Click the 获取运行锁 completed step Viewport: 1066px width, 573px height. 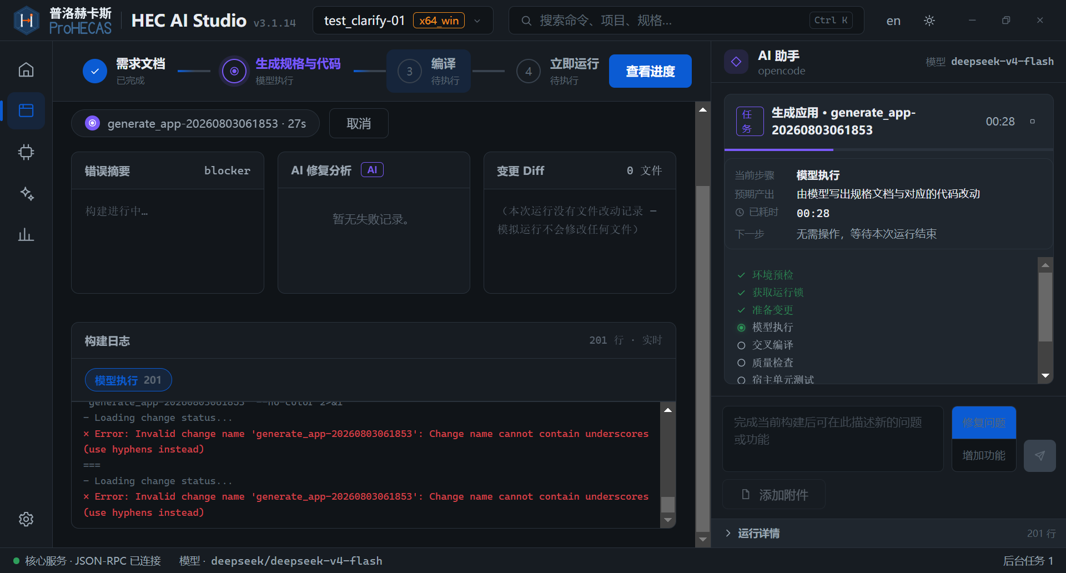pyautogui.click(x=771, y=292)
